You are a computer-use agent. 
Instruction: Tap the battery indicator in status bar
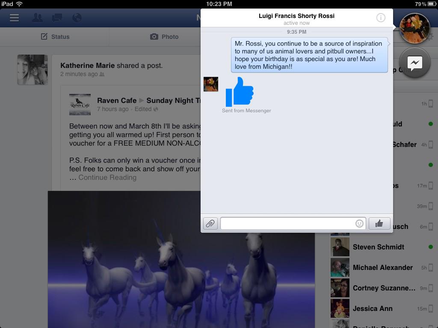tap(432, 4)
